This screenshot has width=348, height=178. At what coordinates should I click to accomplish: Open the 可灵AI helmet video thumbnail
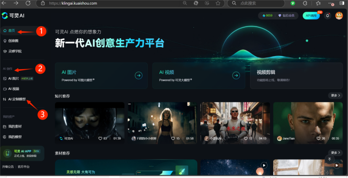tap(90, 123)
